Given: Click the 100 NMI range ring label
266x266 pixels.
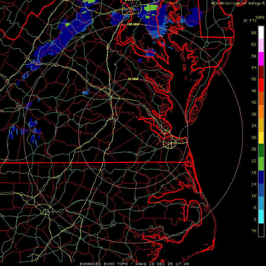Looking at the screenshot, I should [133, 24].
